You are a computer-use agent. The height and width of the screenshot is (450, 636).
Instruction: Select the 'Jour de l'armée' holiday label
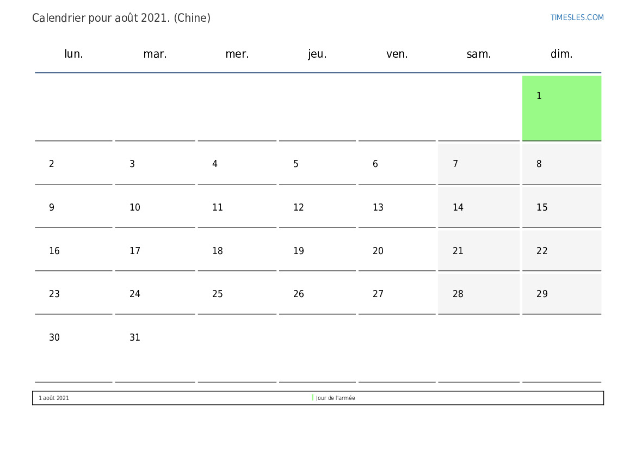[x=336, y=398]
